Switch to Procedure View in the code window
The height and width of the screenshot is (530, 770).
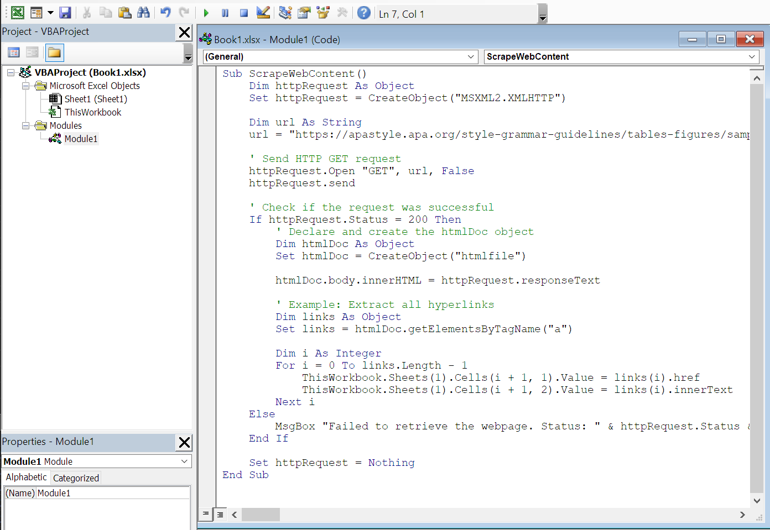coord(205,514)
